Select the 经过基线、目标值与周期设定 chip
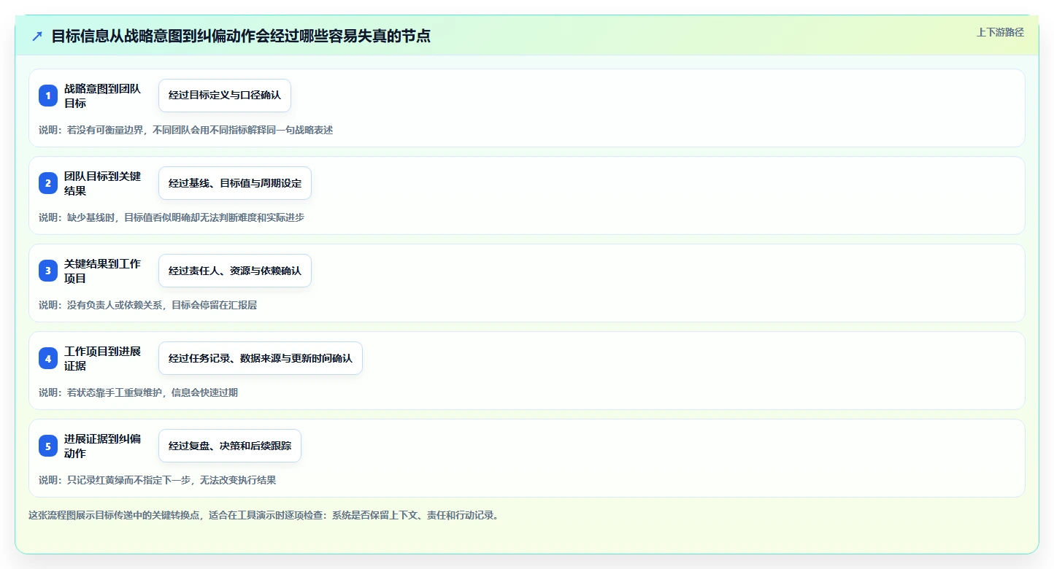Viewport: 1054px width, 569px height. pyautogui.click(x=235, y=183)
